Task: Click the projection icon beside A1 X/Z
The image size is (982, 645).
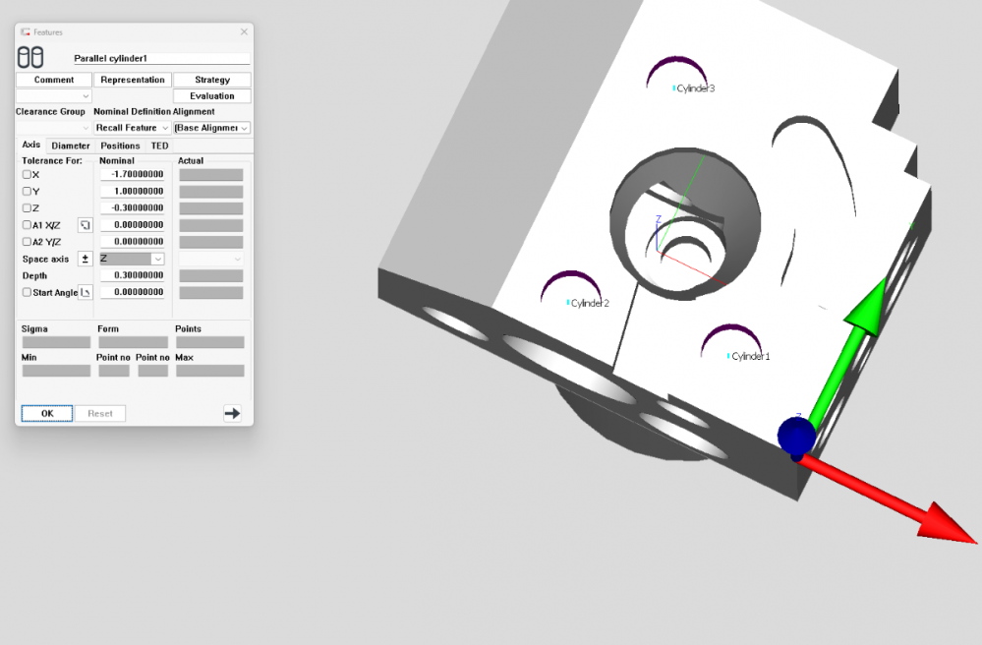Action: pos(85,224)
